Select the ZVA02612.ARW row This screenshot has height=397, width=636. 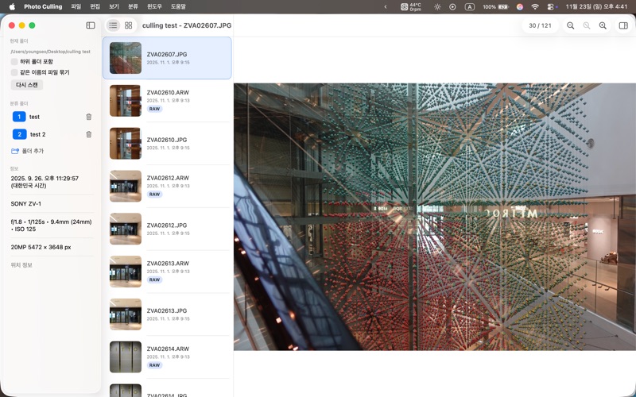click(x=167, y=186)
